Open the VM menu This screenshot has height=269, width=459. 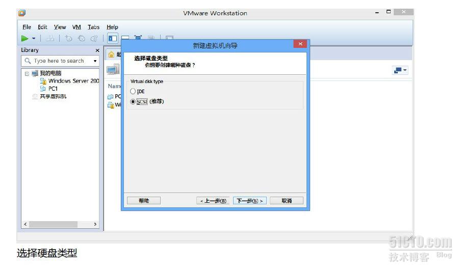pyautogui.click(x=76, y=27)
